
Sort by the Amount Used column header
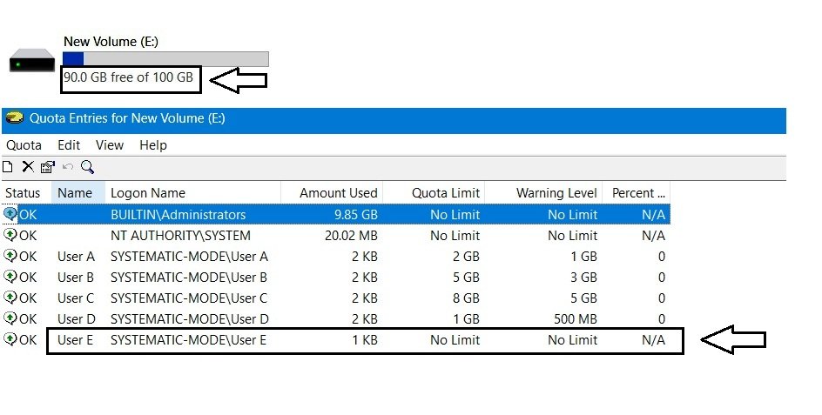(332, 193)
